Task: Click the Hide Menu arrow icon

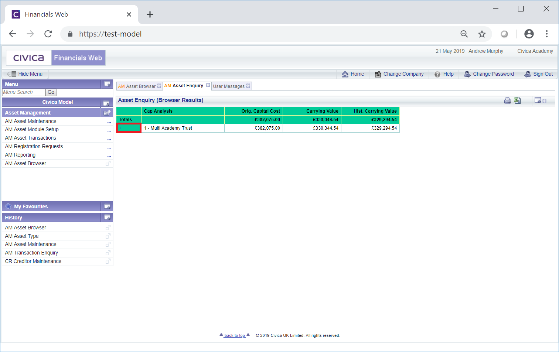Action: click(x=11, y=74)
